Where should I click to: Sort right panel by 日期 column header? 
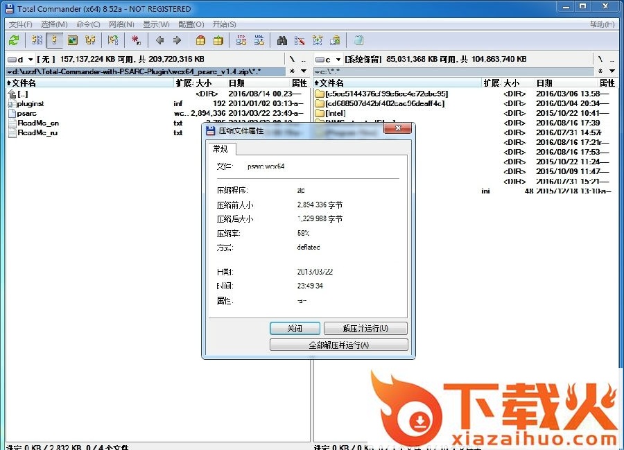[x=545, y=83]
